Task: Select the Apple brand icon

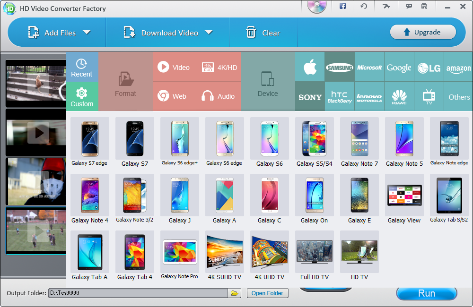Action: pos(310,67)
